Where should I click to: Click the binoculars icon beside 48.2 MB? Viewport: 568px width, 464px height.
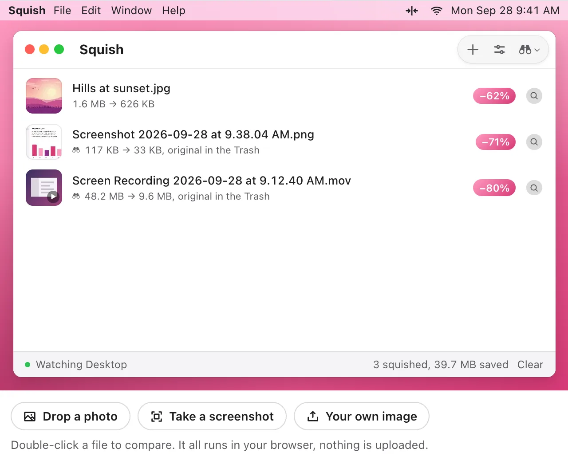tap(76, 197)
